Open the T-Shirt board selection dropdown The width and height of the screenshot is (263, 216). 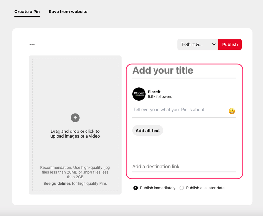coord(197,44)
